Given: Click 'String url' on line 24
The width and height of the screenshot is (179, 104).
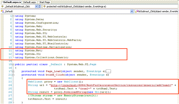Looking at the screenshot, I should [36, 85].
